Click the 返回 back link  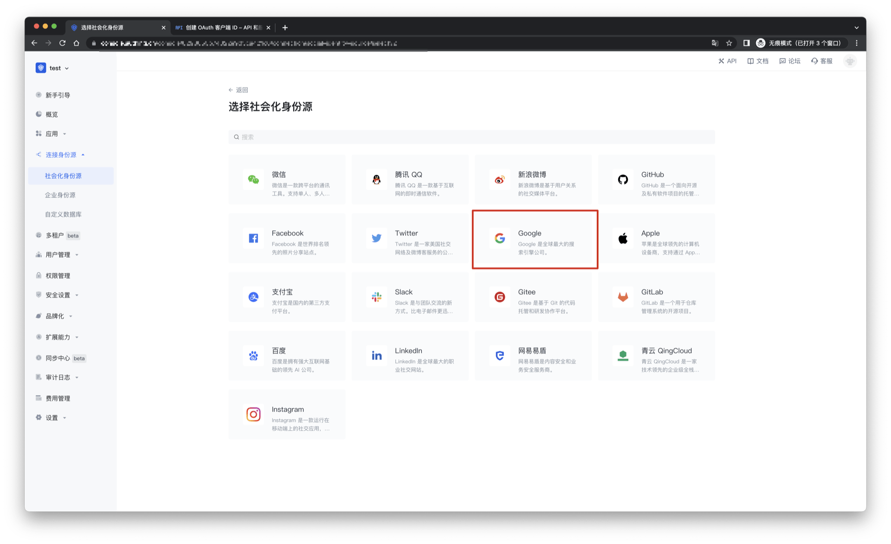tap(239, 90)
